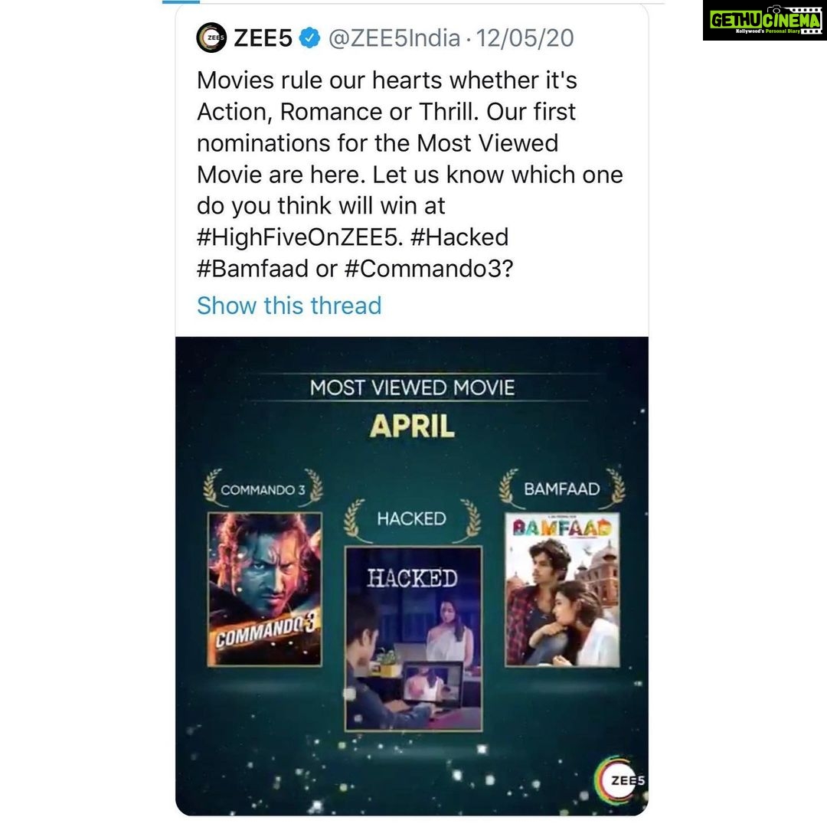Click the Gethu Cinema watermark logo

[x=764, y=20]
